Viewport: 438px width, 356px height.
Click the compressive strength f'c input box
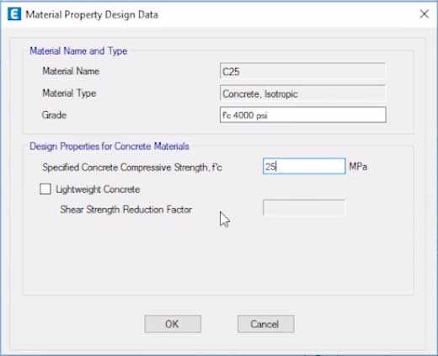(x=304, y=167)
